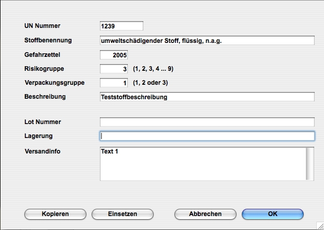This screenshot has width=324, height=230.
Task: Click inside the Lagerung text field
Action: point(207,136)
